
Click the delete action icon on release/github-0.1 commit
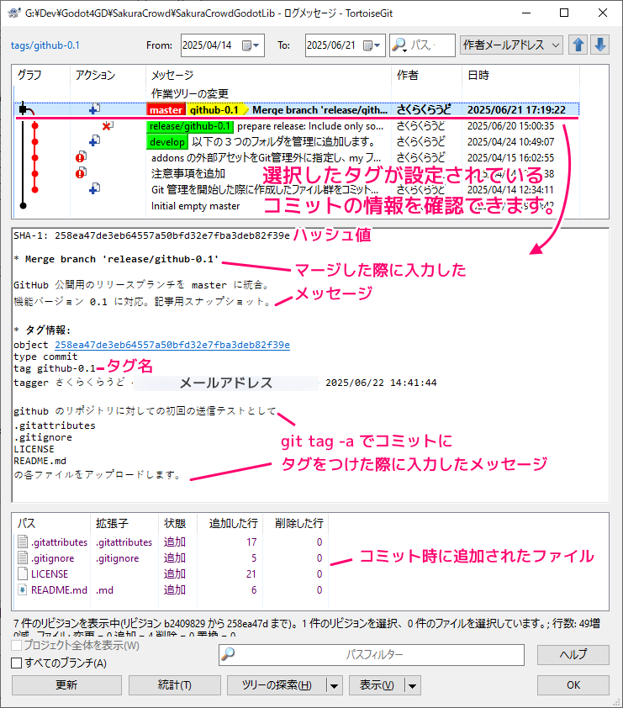[x=107, y=126]
